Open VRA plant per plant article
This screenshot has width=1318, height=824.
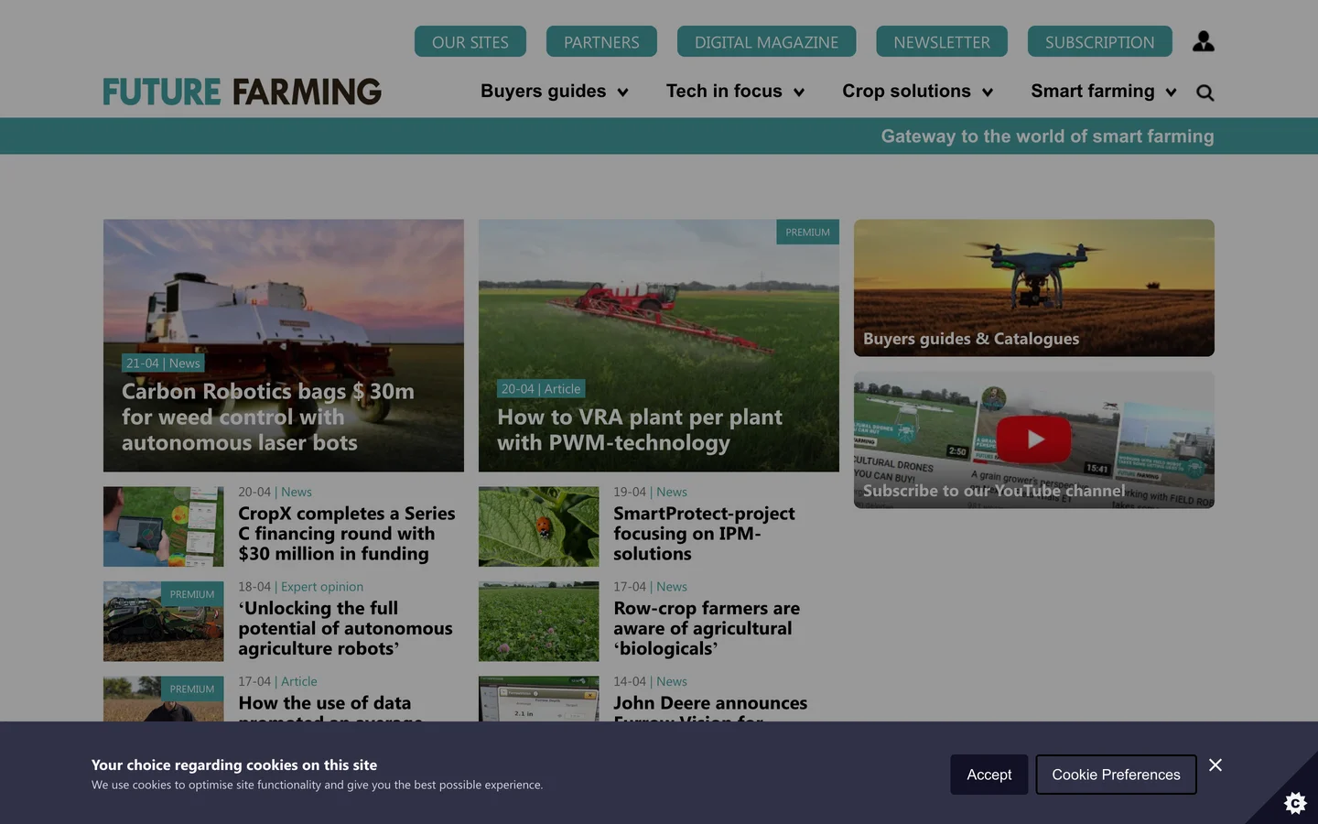click(640, 429)
